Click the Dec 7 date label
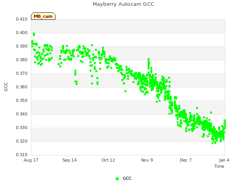Screen dimensions: 248x186 (186, 160)
